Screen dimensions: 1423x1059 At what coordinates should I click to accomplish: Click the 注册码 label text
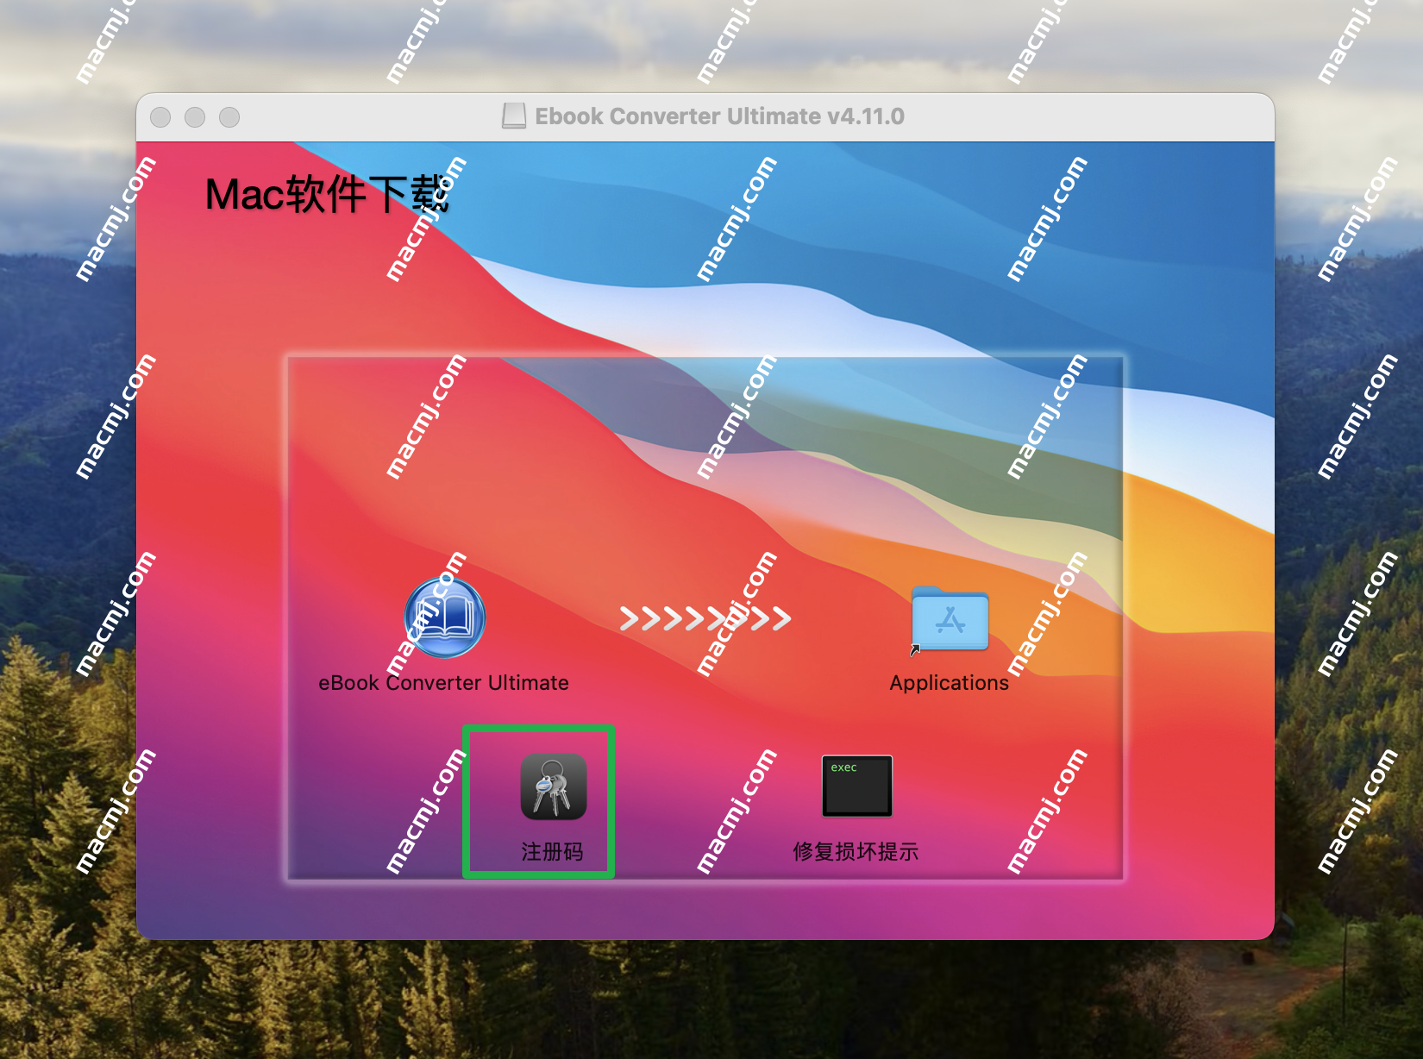pos(552,852)
